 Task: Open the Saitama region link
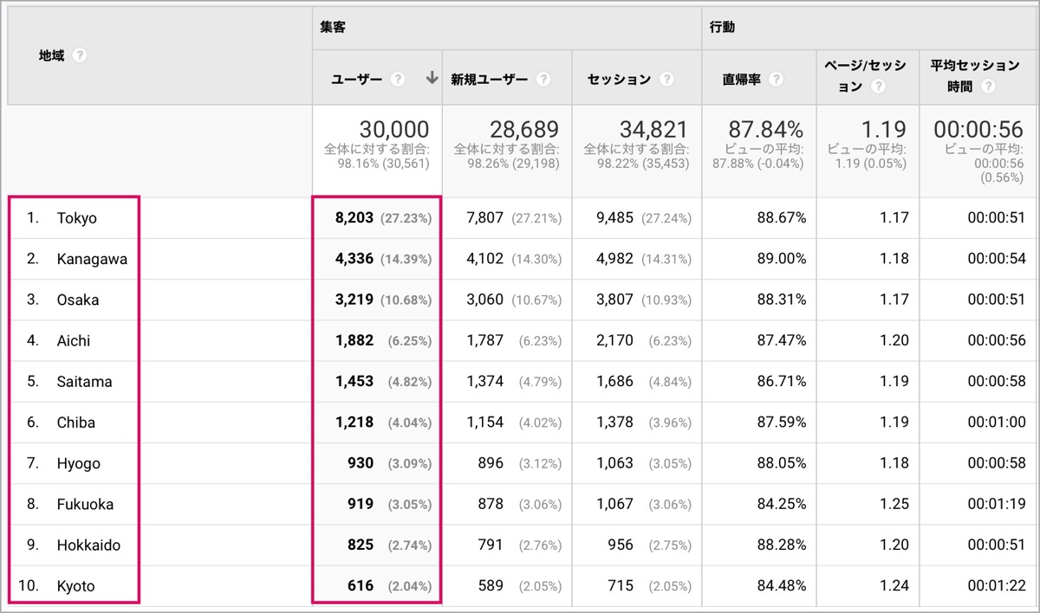pyautogui.click(x=84, y=381)
